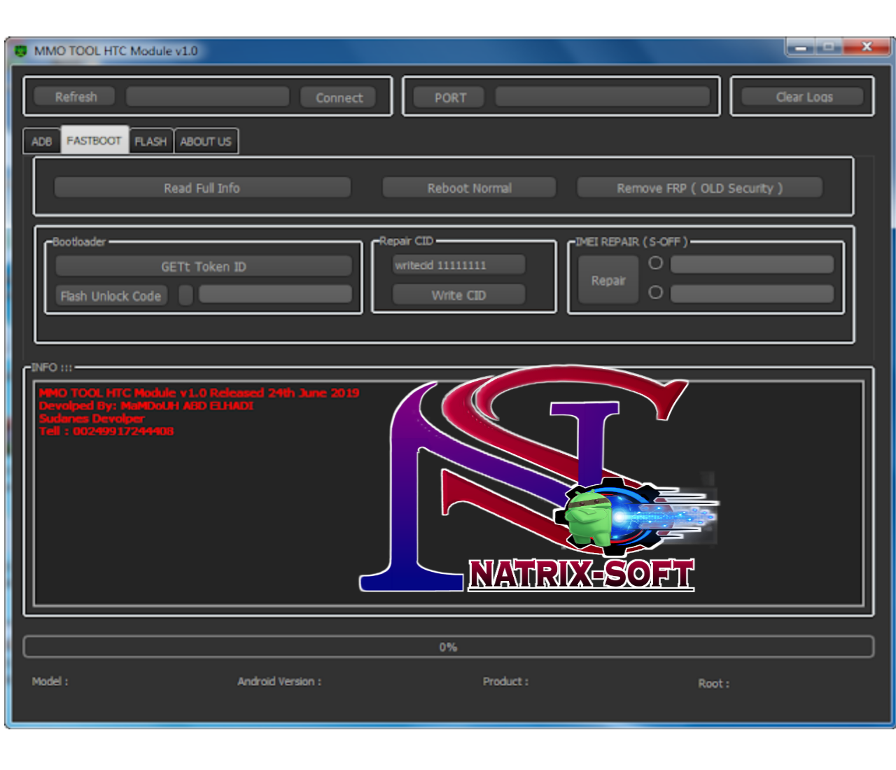
Task: Click Flash Unlock Code button
Action: tap(111, 295)
